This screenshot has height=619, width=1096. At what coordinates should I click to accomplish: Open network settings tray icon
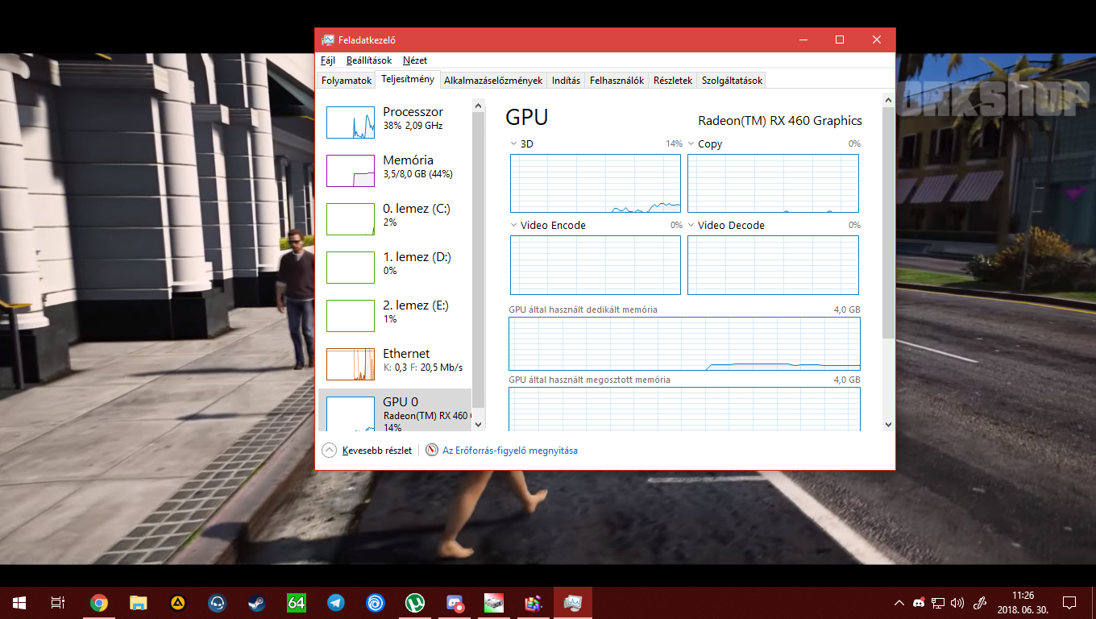pyautogui.click(x=938, y=603)
